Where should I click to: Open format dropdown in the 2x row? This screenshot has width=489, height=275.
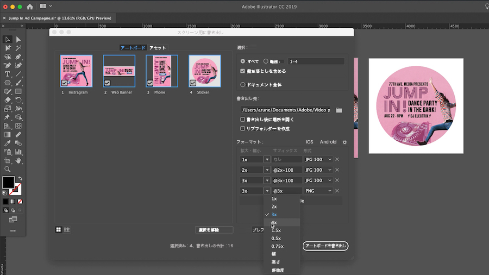(x=318, y=170)
